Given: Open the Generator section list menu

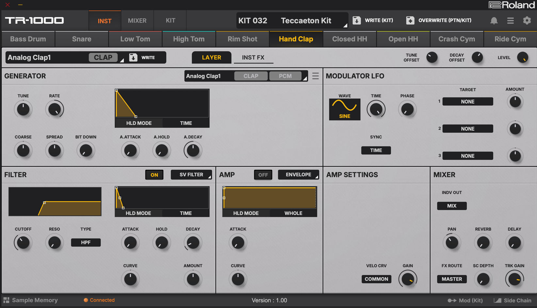Looking at the screenshot, I should [315, 76].
